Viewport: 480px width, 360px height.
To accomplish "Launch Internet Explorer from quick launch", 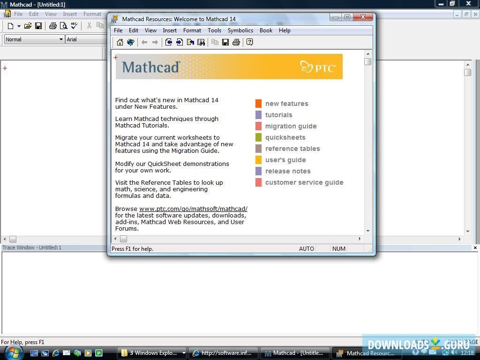I will (x=56, y=353).
